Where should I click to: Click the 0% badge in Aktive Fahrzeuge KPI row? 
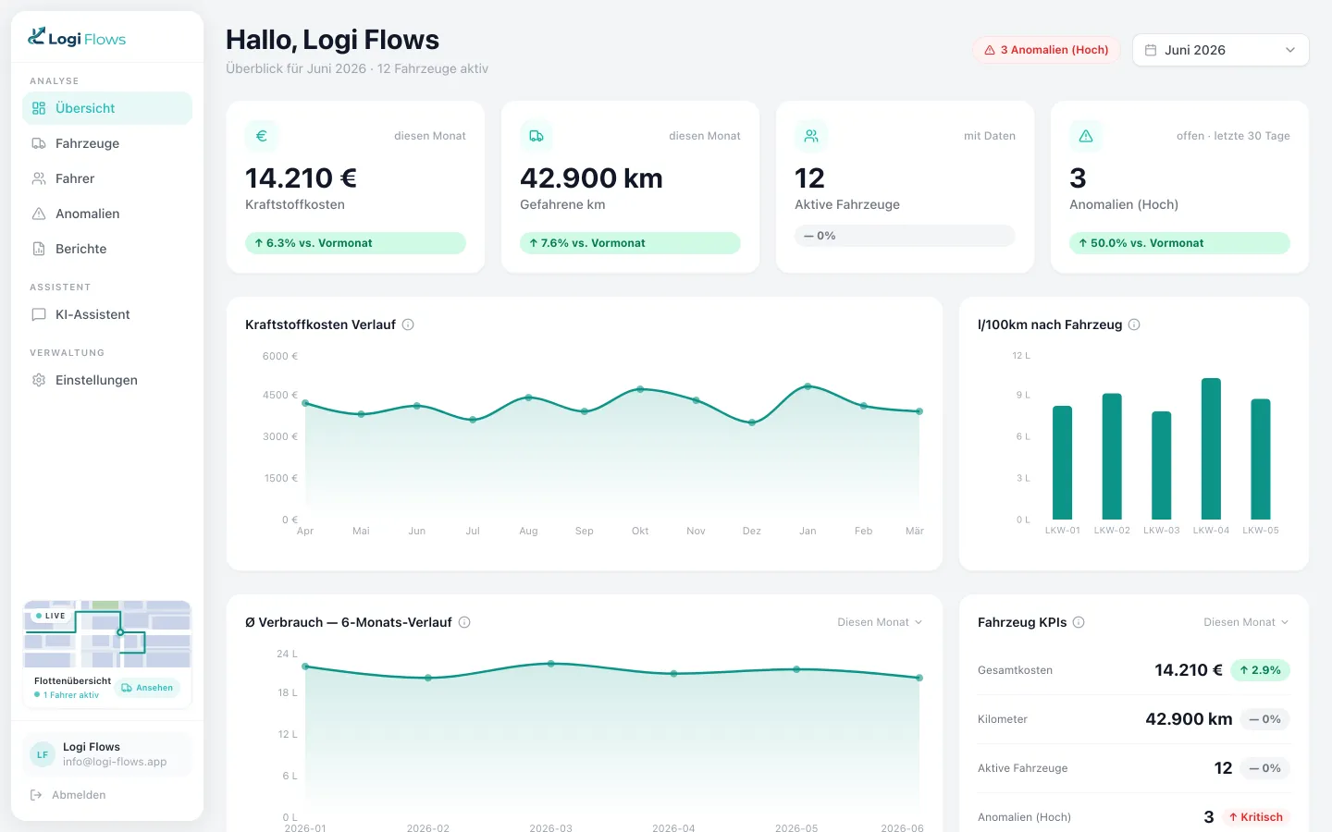click(1264, 768)
